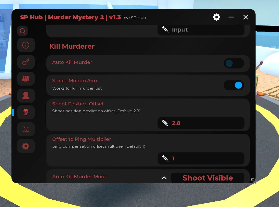Click the Auto Kill Murder Mode label
Image resolution: width=279 pixels, height=207 pixels.
pyautogui.click(x=80, y=177)
